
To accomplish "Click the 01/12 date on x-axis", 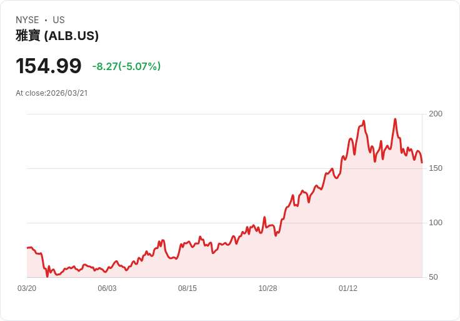I will tap(348, 288).
